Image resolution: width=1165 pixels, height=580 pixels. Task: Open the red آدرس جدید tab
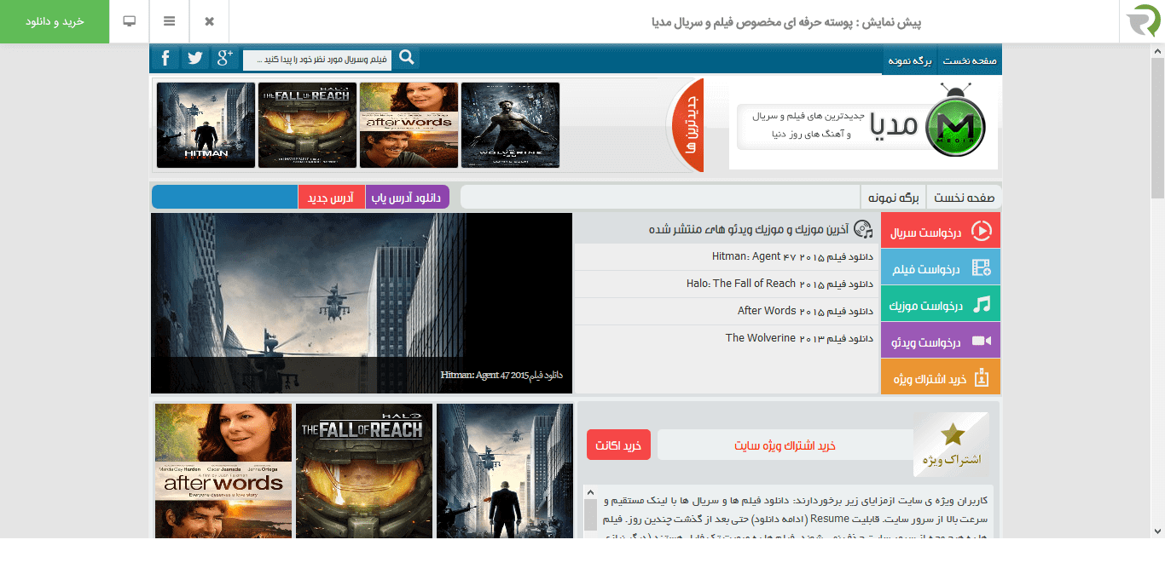pos(331,198)
